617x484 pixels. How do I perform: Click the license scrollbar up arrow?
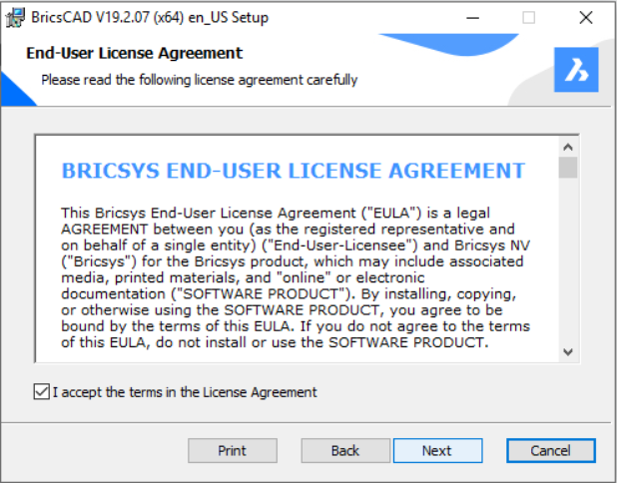pyautogui.click(x=568, y=148)
